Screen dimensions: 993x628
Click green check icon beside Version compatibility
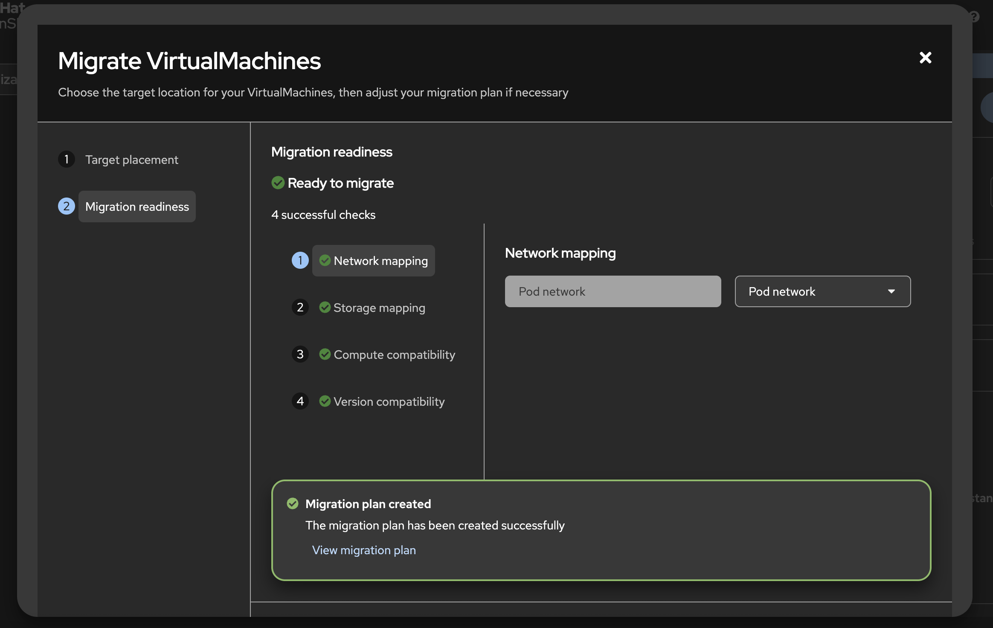[x=325, y=401]
